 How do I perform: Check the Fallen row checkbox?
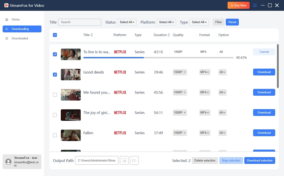pos(55,135)
